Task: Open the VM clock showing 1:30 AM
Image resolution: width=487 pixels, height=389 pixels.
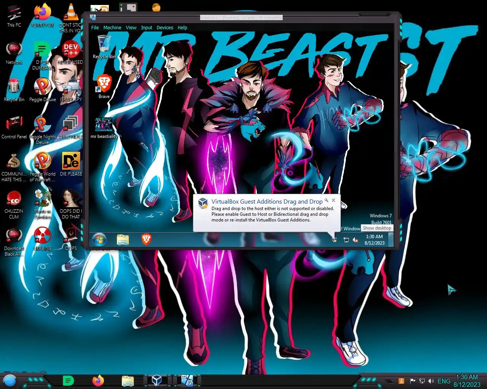Action: tap(374, 240)
